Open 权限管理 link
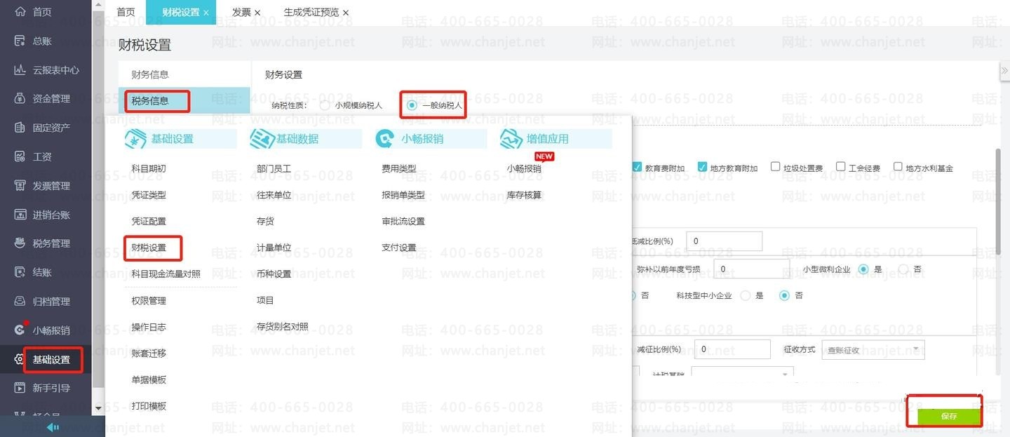The image size is (1010, 437). [x=149, y=300]
